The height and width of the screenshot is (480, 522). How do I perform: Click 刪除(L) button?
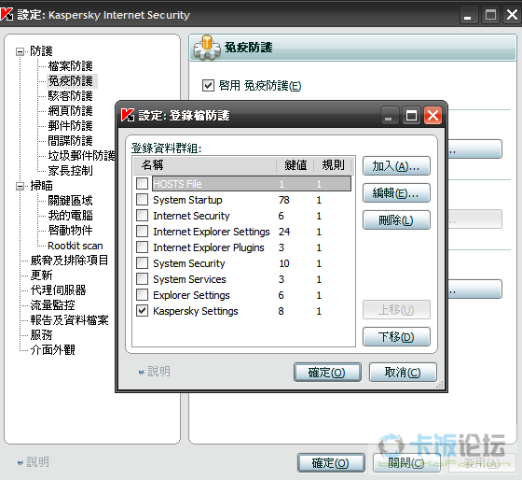[x=396, y=220]
